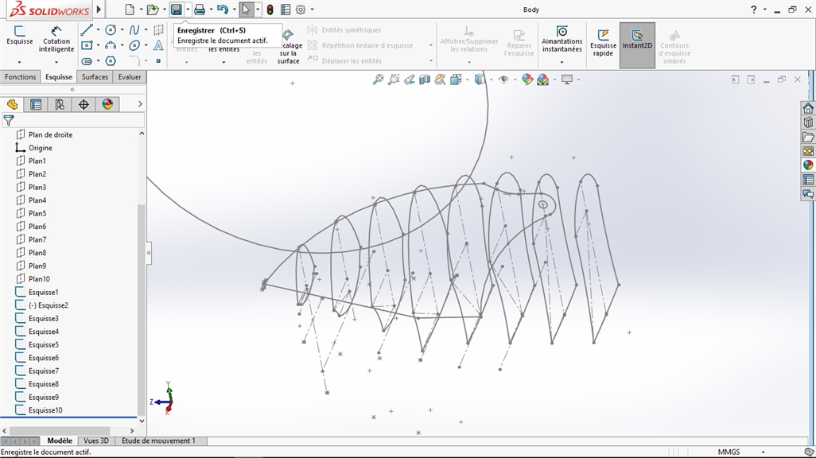Image resolution: width=816 pixels, height=458 pixels.
Task: Select Plan7 in the feature tree
Action: (37, 239)
